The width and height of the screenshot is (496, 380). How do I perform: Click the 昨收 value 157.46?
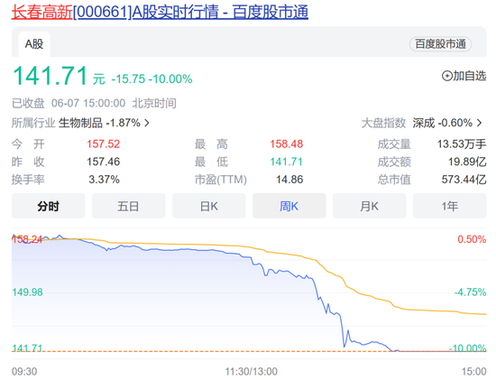pos(104,162)
